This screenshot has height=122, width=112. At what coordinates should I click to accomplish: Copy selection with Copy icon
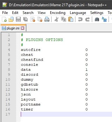64,19
